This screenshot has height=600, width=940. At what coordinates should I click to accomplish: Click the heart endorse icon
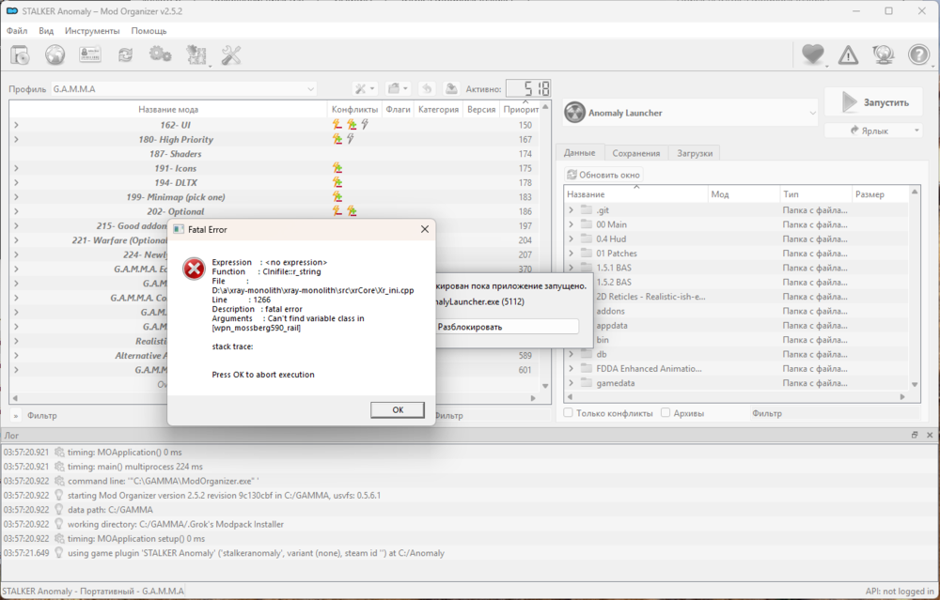click(x=813, y=55)
